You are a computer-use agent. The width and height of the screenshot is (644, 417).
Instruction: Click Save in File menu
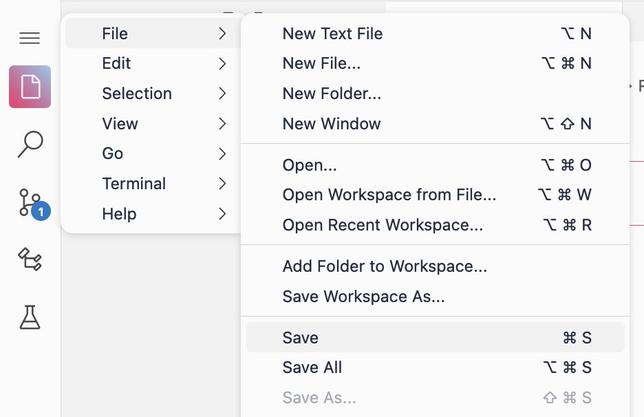(300, 338)
